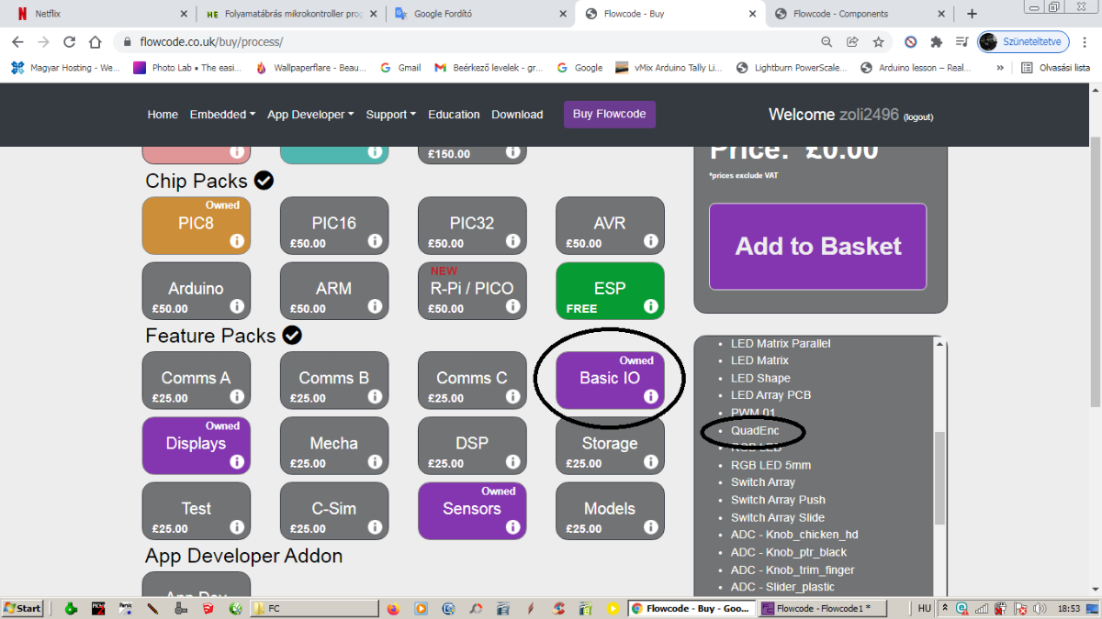Open Chrome media control icon
Image resolution: width=1102 pixels, height=619 pixels.
pyautogui.click(x=961, y=42)
